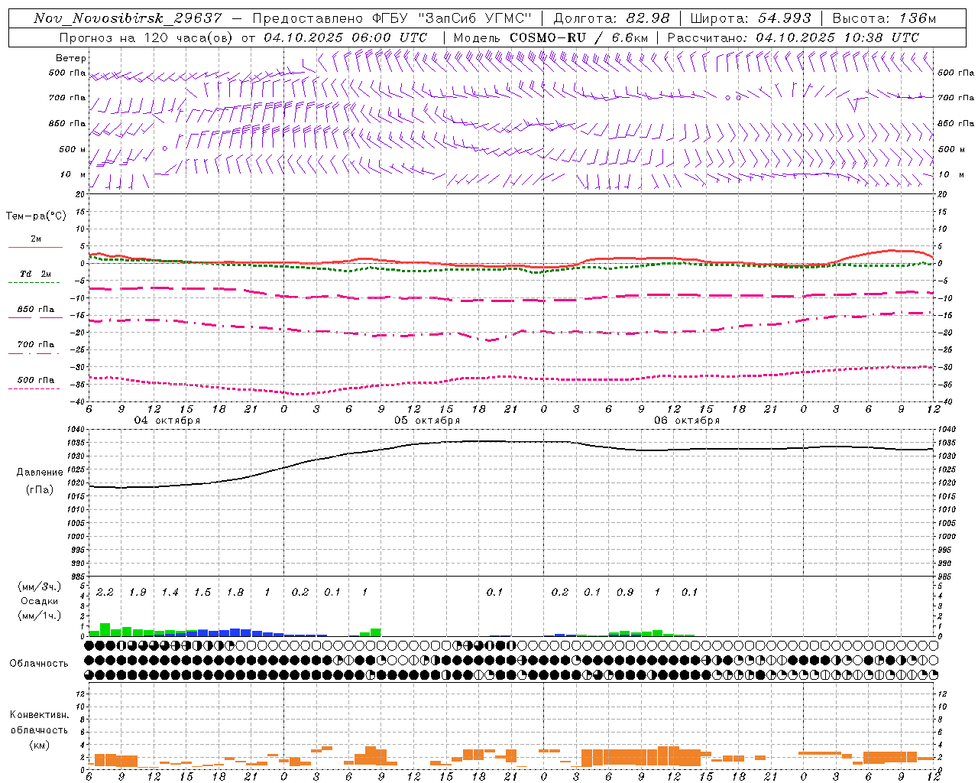
Task: Click the '04 октября' date label
Action: point(167,421)
